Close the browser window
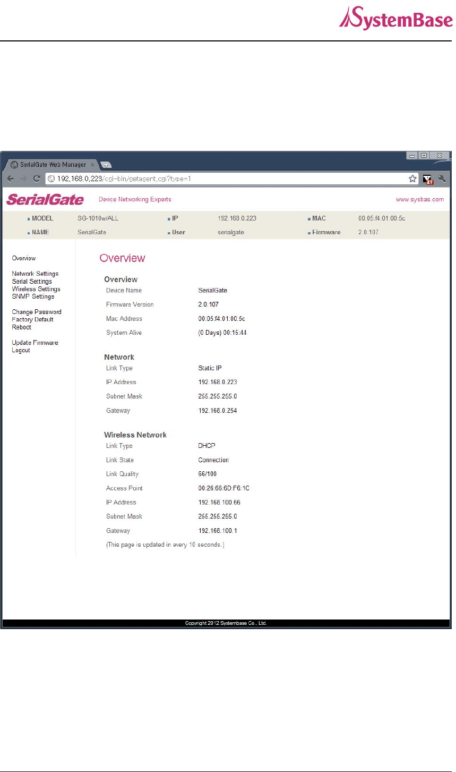The image size is (456, 772). (440, 156)
